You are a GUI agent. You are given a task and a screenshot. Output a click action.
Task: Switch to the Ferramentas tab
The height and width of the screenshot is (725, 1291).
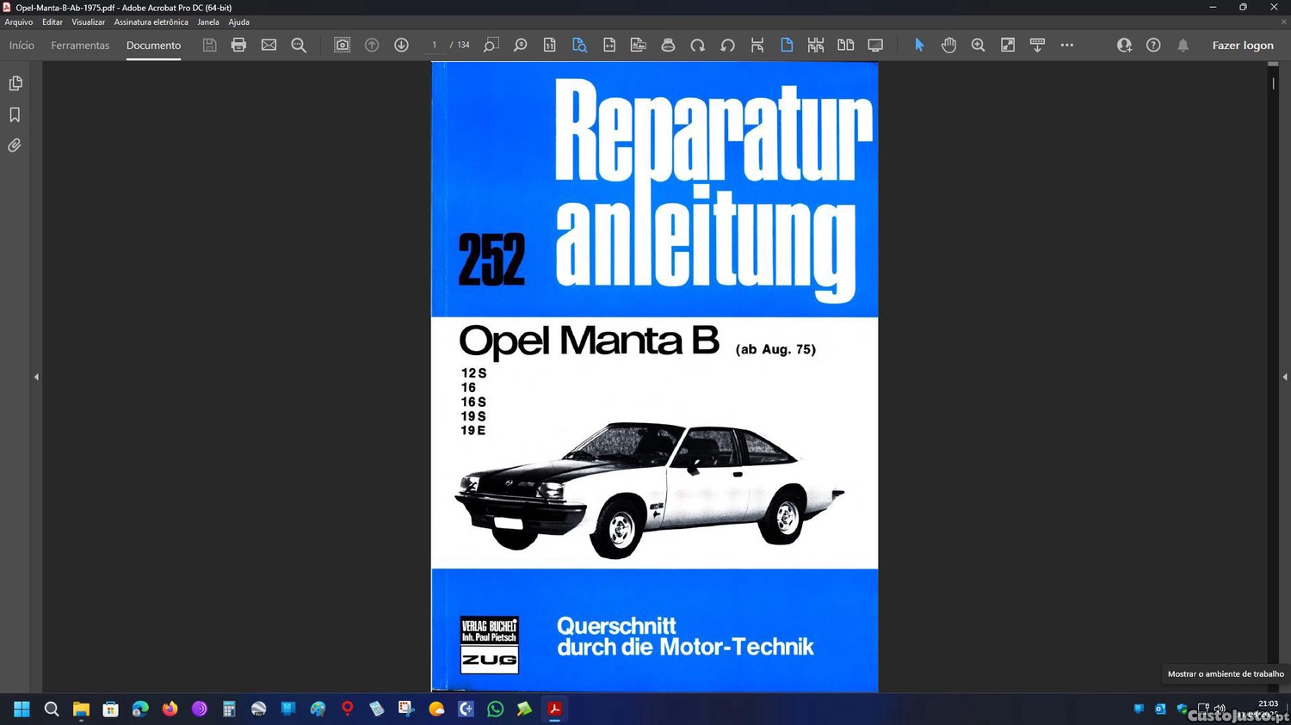pos(80,46)
